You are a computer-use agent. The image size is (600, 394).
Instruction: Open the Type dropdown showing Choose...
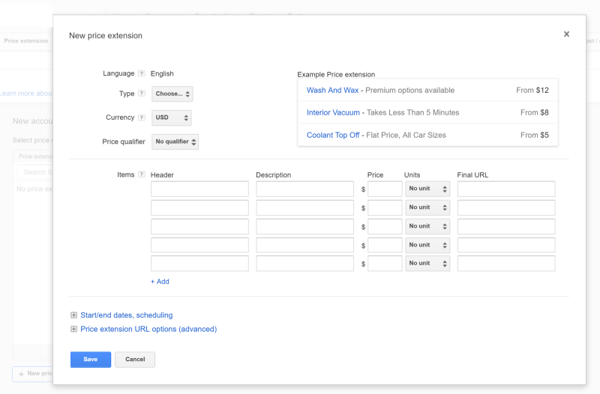coord(172,94)
